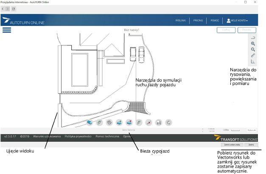This screenshot has width=266, height=174.
Task: Open the hamburger menu
Action: [x=7, y=30]
